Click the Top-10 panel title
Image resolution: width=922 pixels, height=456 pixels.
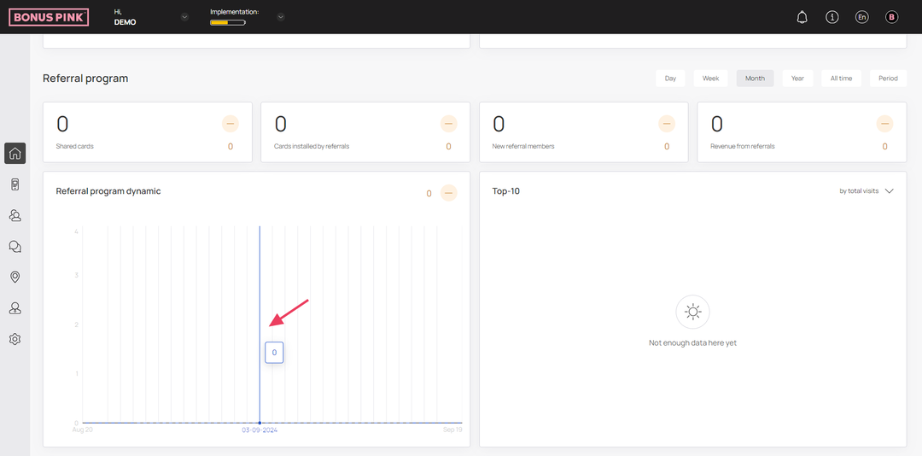(505, 191)
